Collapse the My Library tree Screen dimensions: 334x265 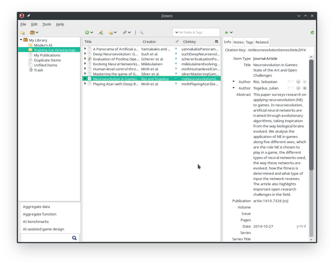pyautogui.click(x=21, y=40)
